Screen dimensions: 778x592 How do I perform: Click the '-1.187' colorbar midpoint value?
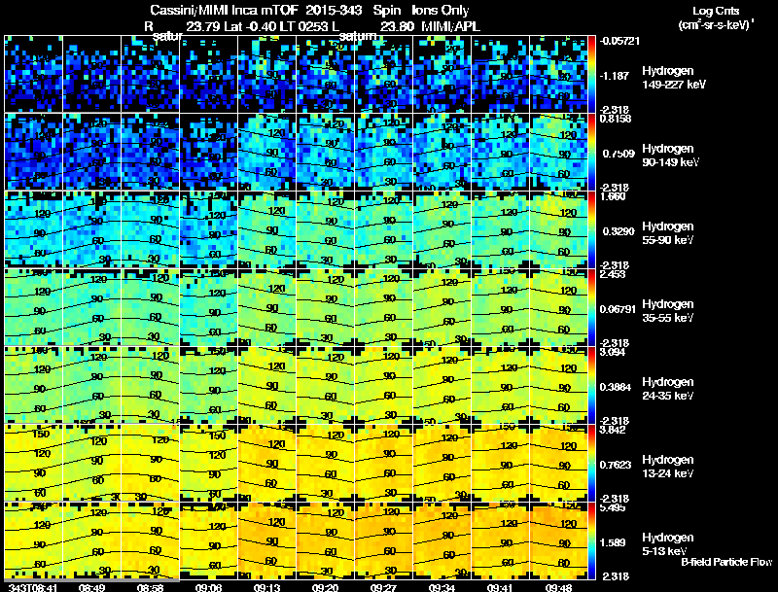click(x=615, y=76)
